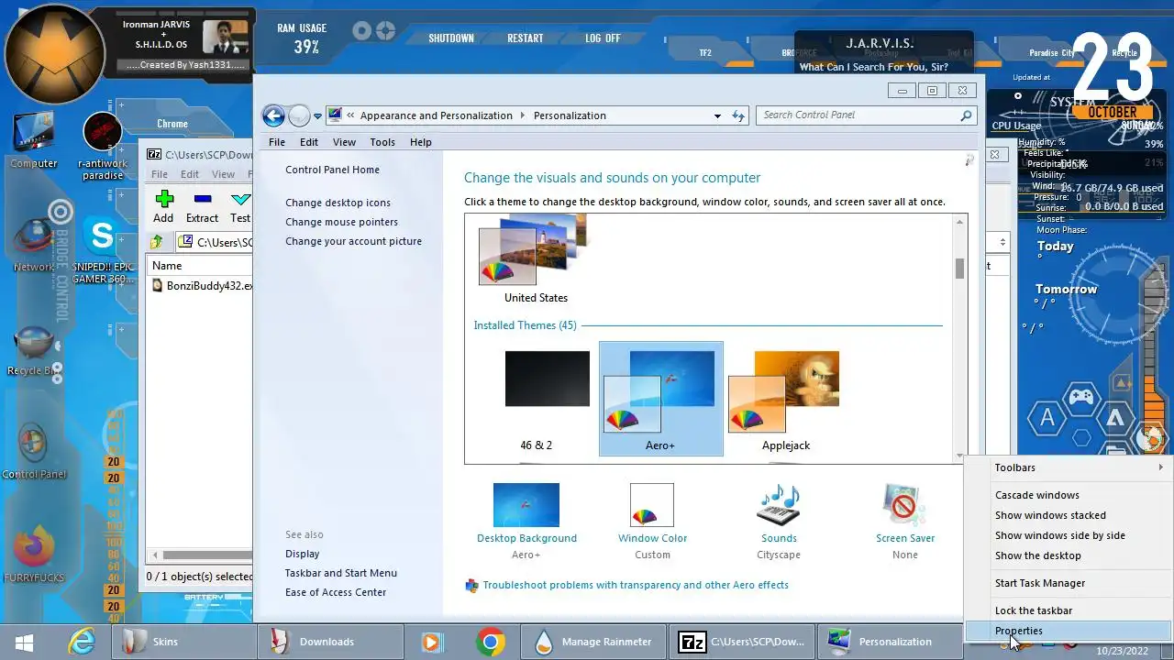The image size is (1174, 660).
Task: Switch to the Downloads taskbar window
Action: click(x=328, y=643)
